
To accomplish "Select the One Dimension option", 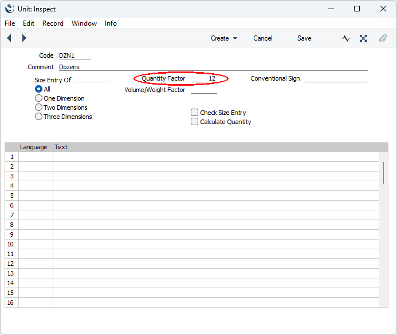I will [x=38, y=98].
